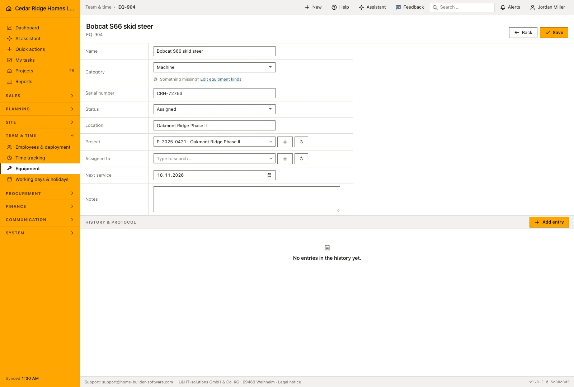Click the Save button

point(554,33)
